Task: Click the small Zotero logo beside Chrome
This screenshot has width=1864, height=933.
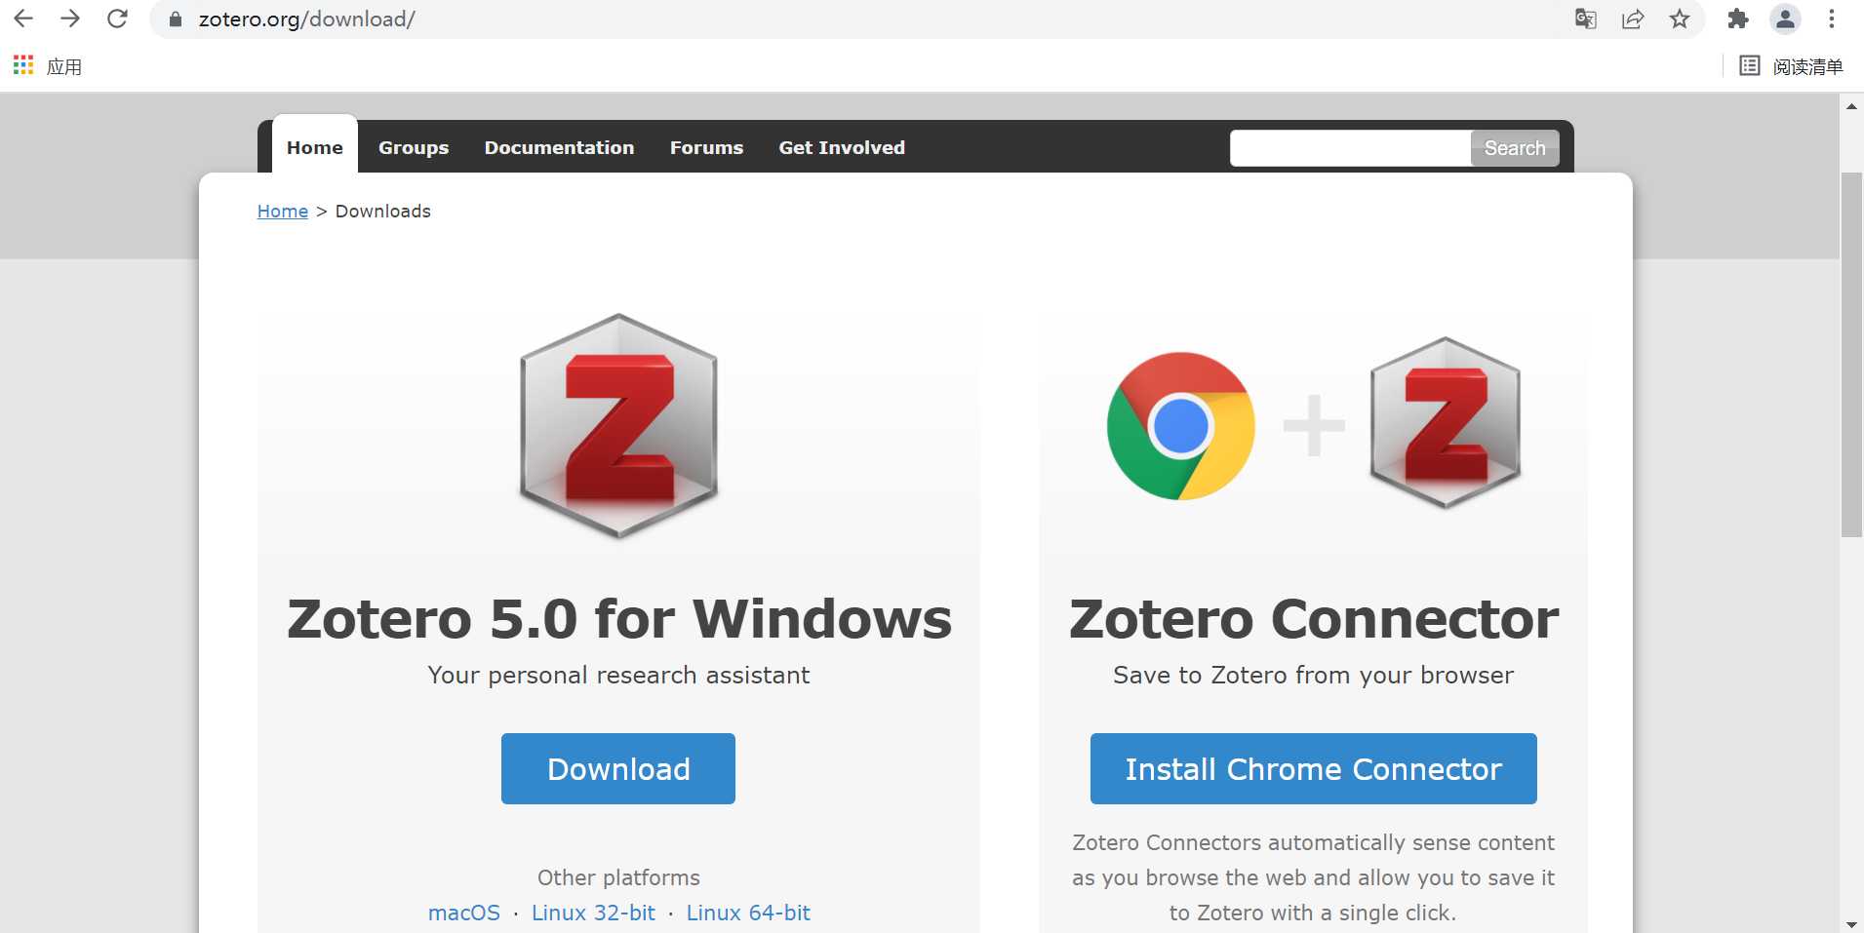Action: 1446,423
